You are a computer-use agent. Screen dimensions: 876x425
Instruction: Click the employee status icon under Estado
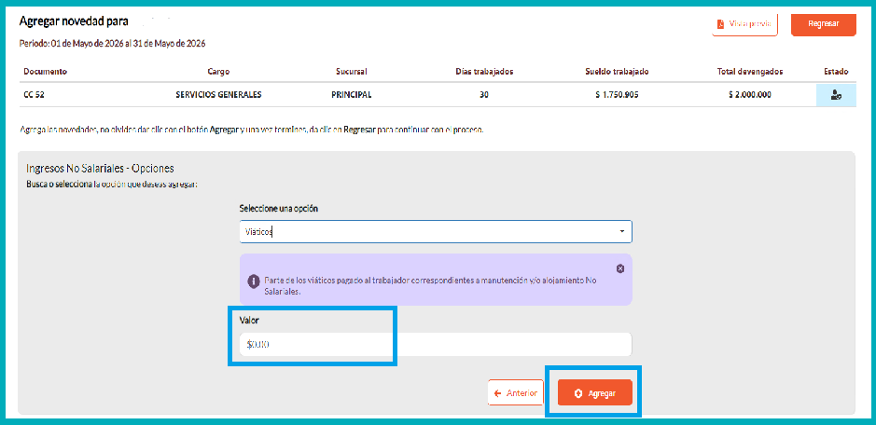point(836,95)
